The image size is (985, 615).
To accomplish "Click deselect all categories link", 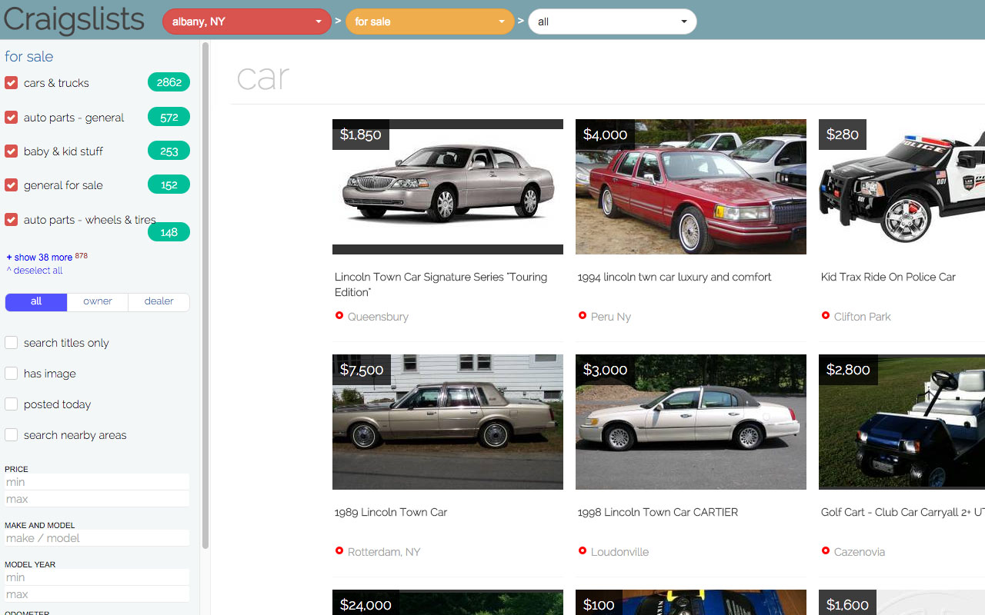I will pyautogui.click(x=35, y=271).
